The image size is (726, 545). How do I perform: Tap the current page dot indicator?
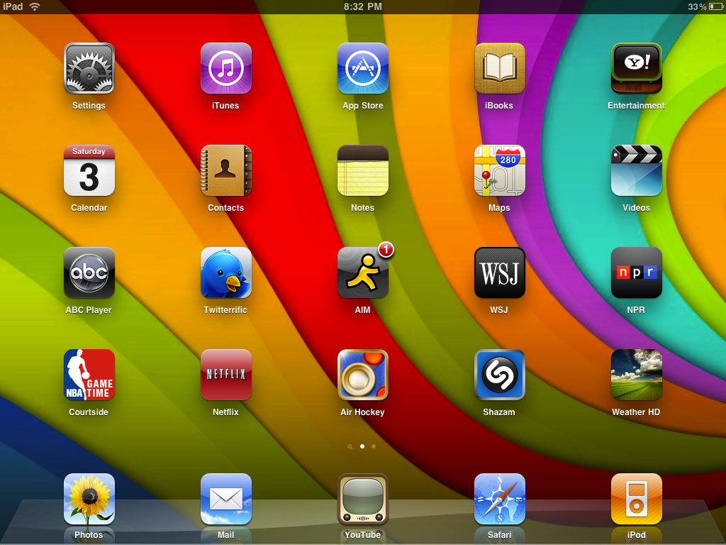362,446
